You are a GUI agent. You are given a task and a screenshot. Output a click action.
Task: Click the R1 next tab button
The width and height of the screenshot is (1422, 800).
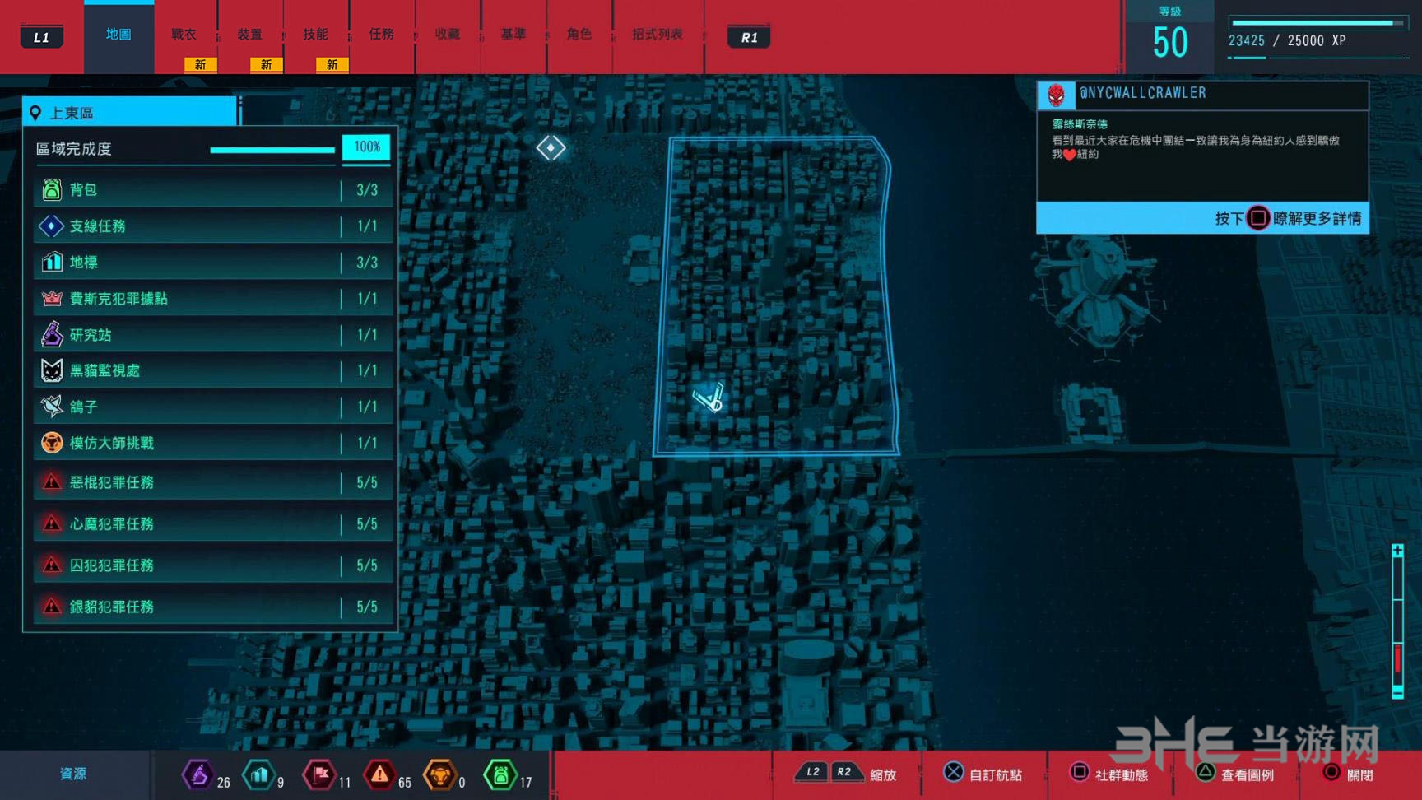[x=749, y=37]
